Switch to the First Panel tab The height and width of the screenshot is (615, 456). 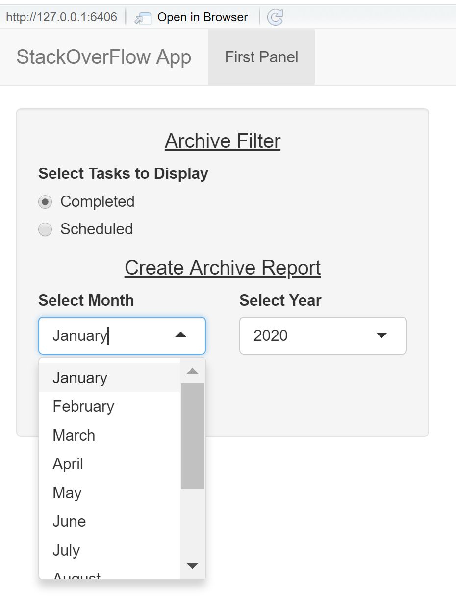coord(261,57)
